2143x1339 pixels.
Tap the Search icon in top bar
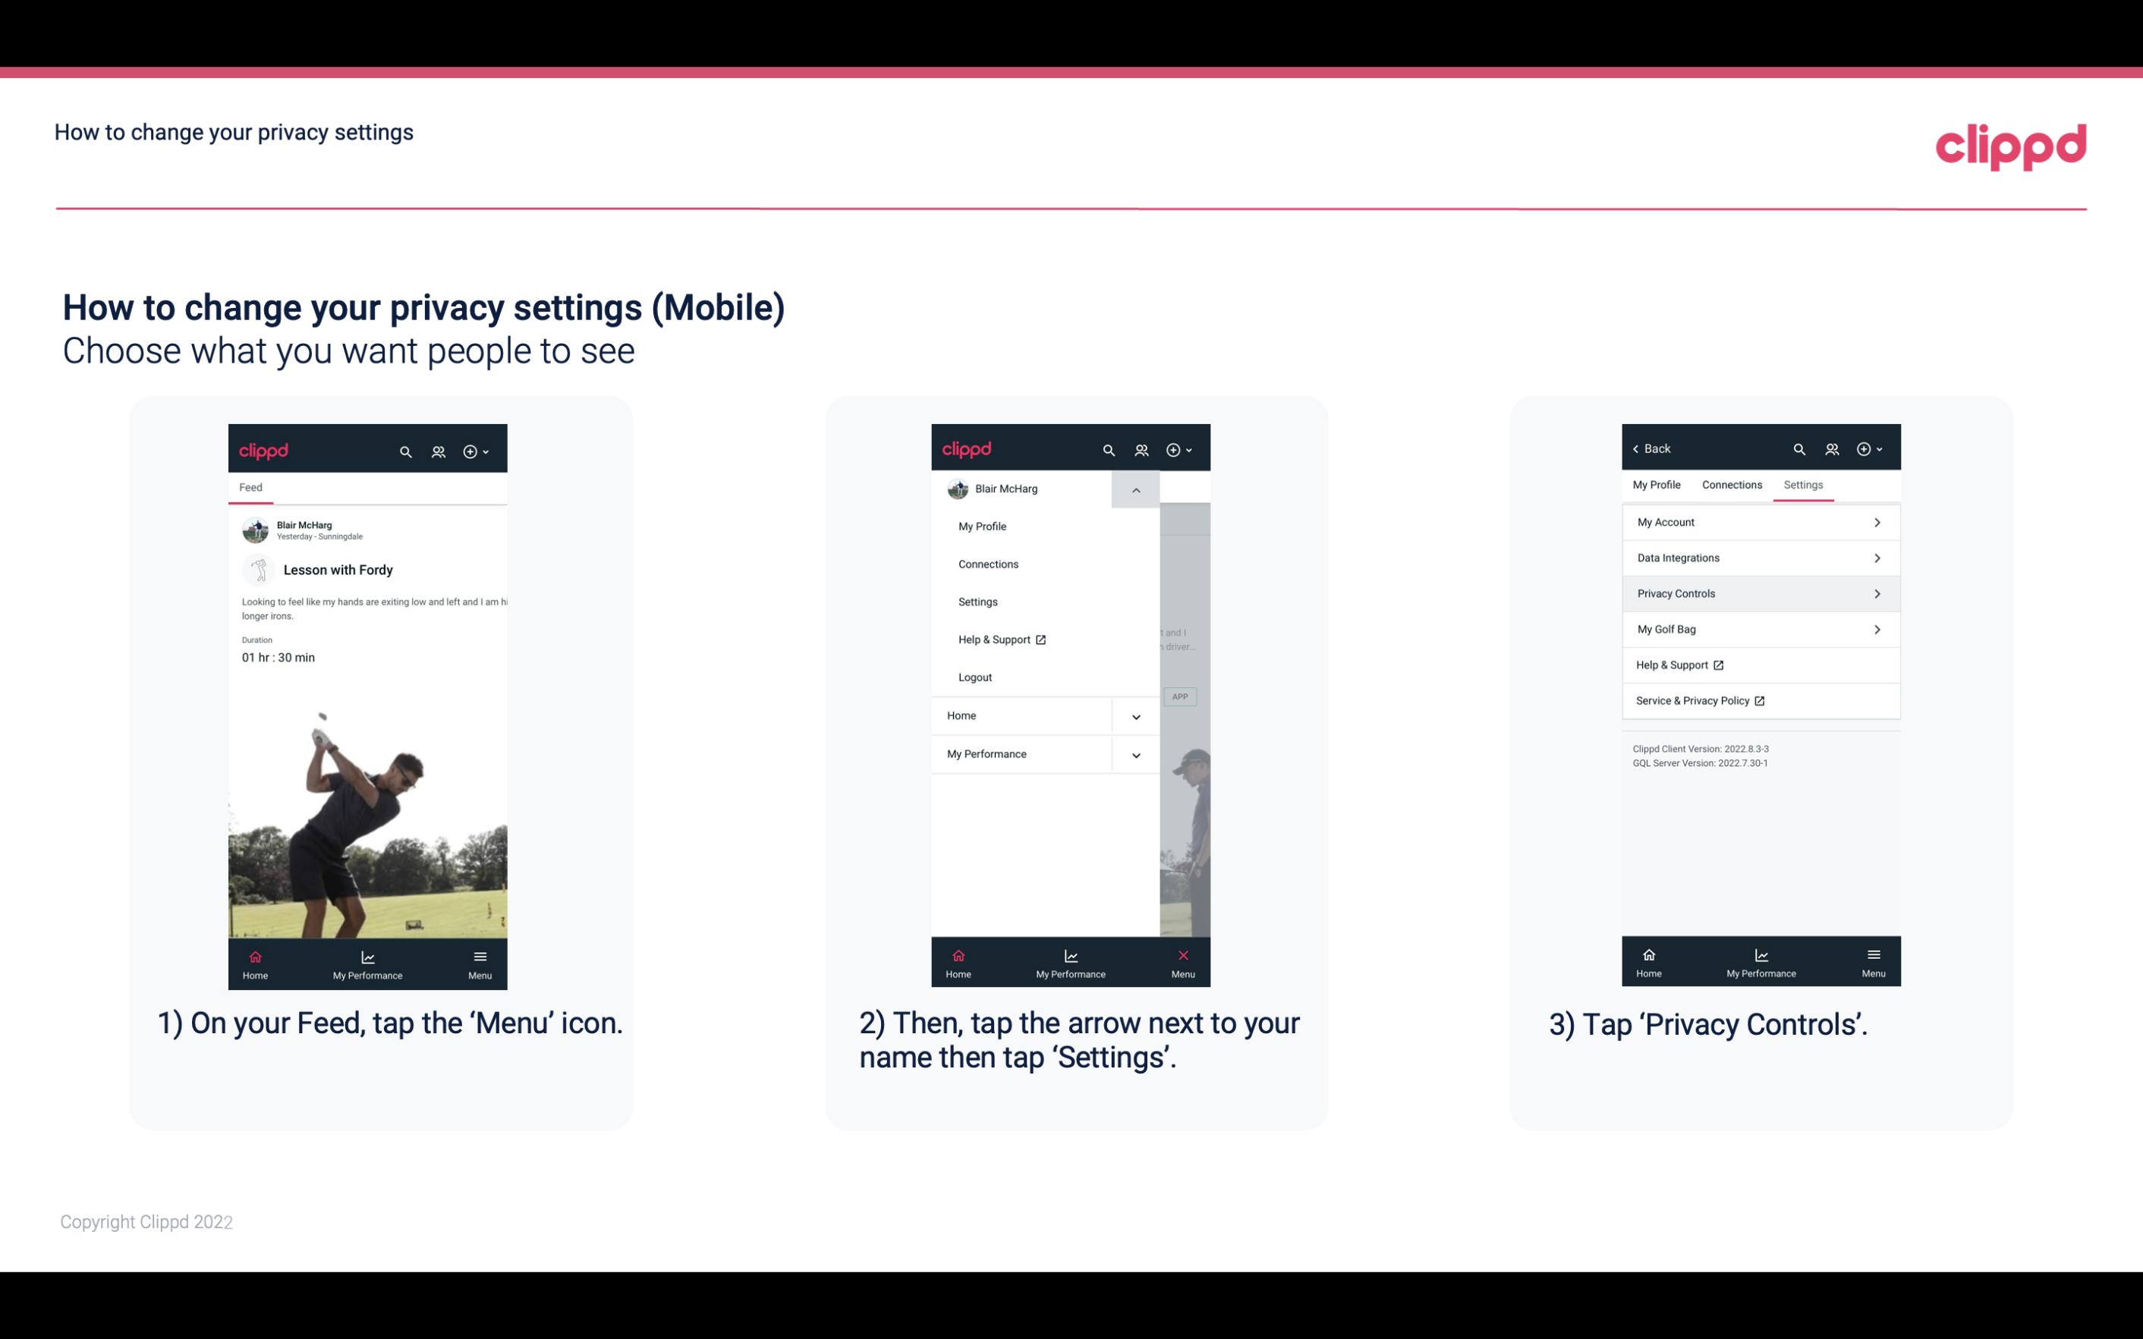point(406,449)
